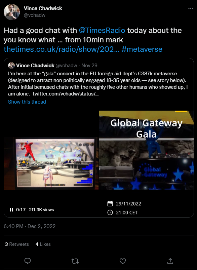The width and height of the screenshot is (197, 270).
Task: Expand Show this thread
Action: click(x=27, y=102)
